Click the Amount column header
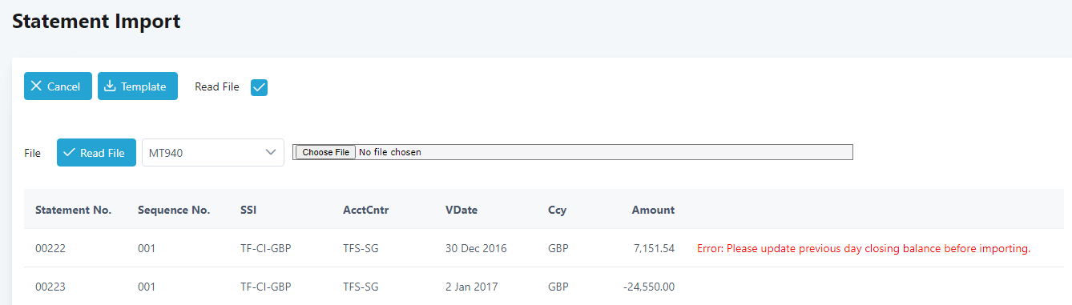Viewport: 1072px width, 305px height. click(x=653, y=210)
